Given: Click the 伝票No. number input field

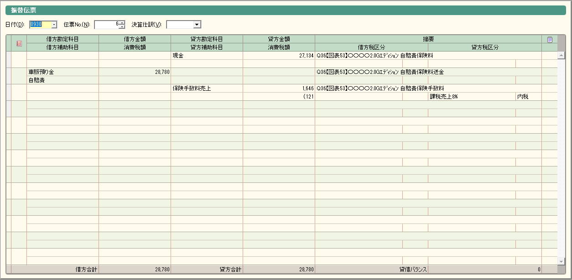Looking at the screenshot, I should pyautogui.click(x=107, y=24).
